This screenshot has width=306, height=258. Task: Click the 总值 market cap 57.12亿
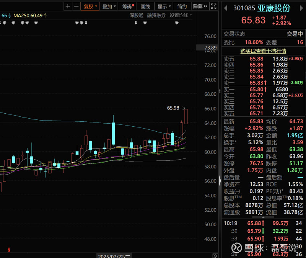click(293, 205)
